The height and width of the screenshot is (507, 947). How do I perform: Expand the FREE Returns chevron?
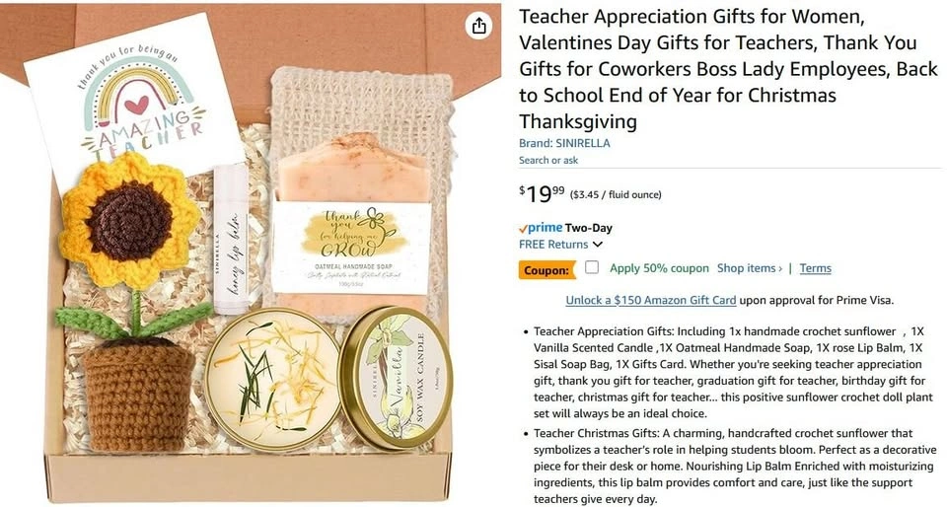(x=598, y=245)
